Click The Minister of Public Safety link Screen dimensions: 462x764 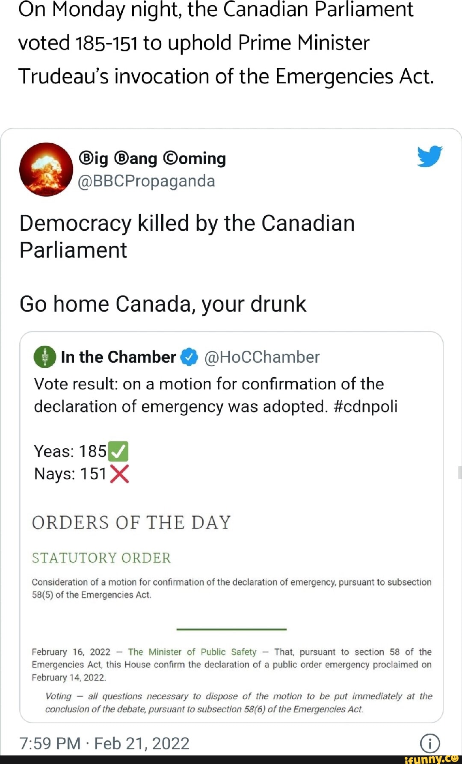[x=192, y=651]
